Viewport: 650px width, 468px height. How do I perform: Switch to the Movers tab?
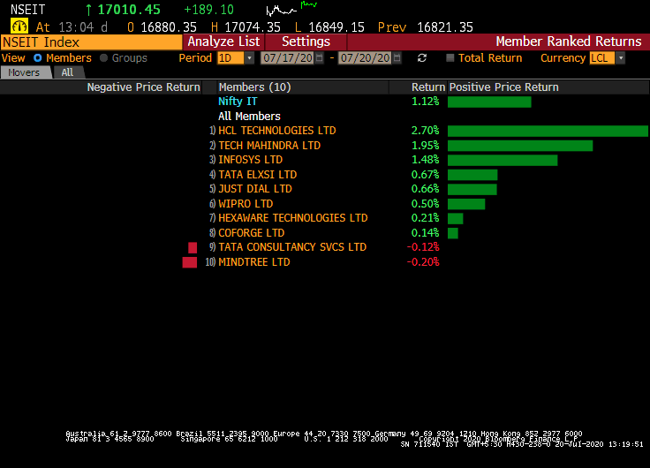pos(24,72)
